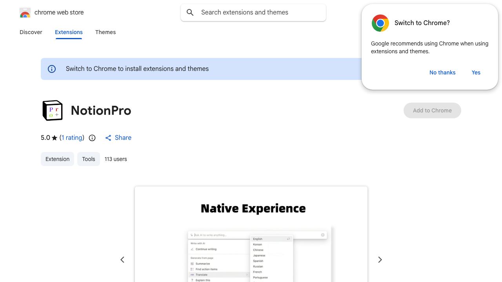Click 'Switch to Chrome to install' banner text

pyautogui.click(x=137, y=69)
